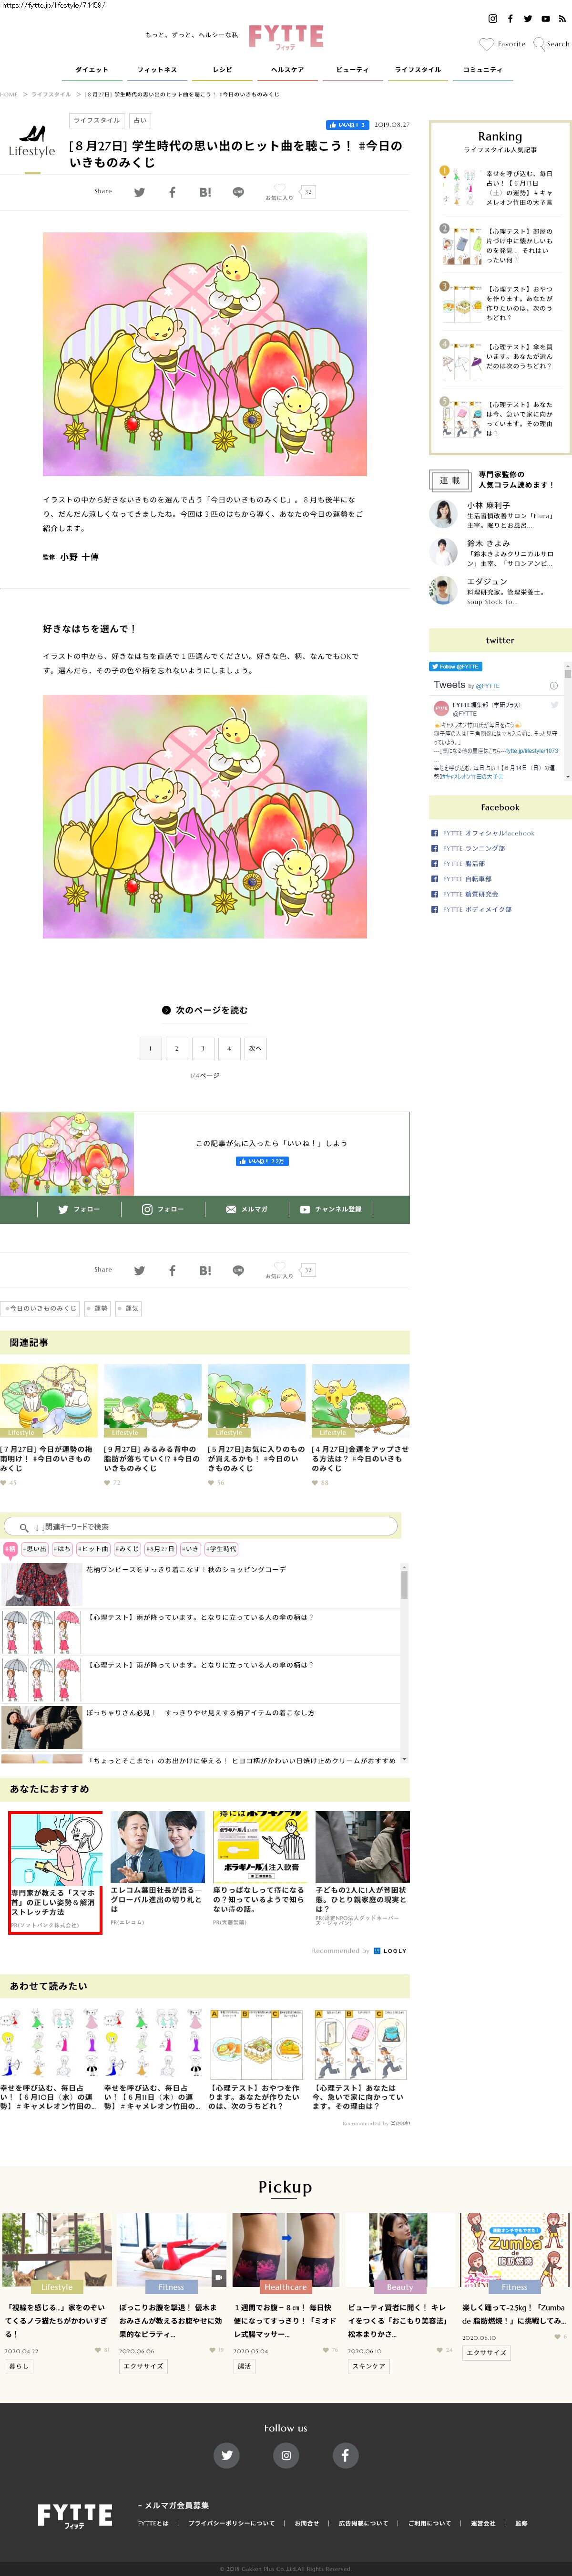Add the article to favorites (お気に入り heart)
The image size is (572, 2576).
[279, 189]
